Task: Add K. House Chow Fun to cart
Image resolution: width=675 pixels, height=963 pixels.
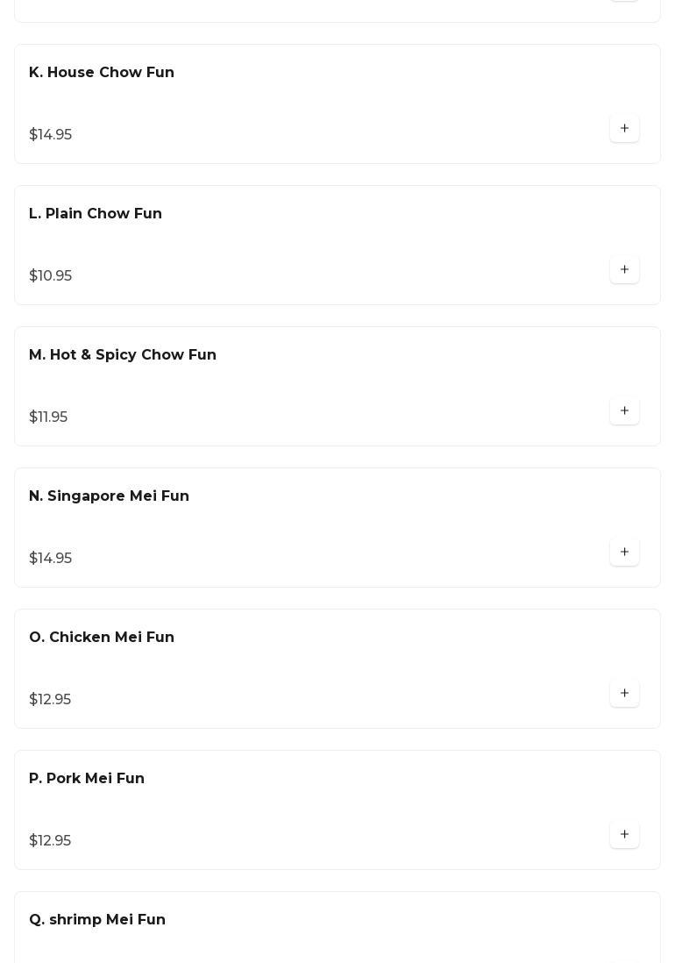Action: 624,129
